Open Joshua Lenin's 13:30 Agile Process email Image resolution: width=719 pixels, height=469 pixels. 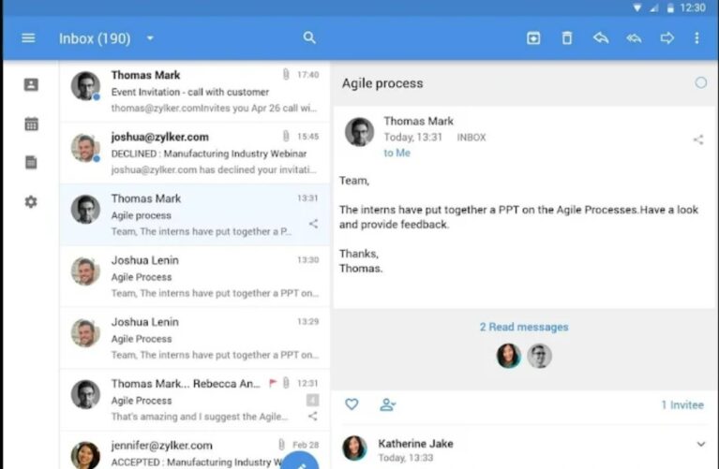click(x=195, y=277)
